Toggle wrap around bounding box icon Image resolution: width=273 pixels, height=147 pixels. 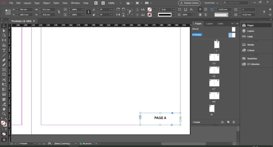click(206, 9)
